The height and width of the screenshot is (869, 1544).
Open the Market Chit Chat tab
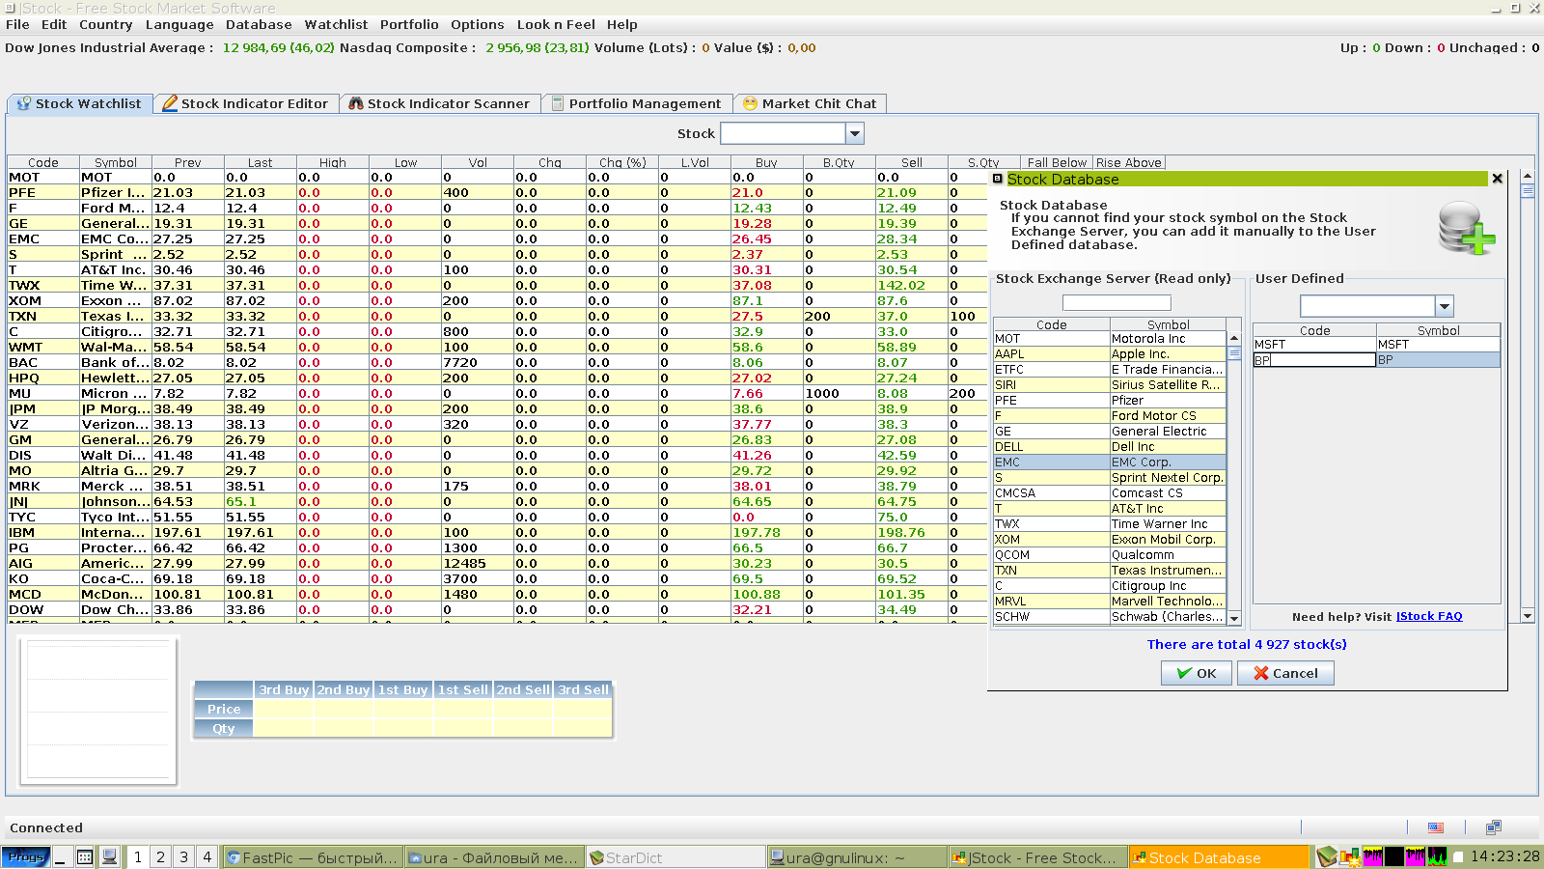(811, 103)
